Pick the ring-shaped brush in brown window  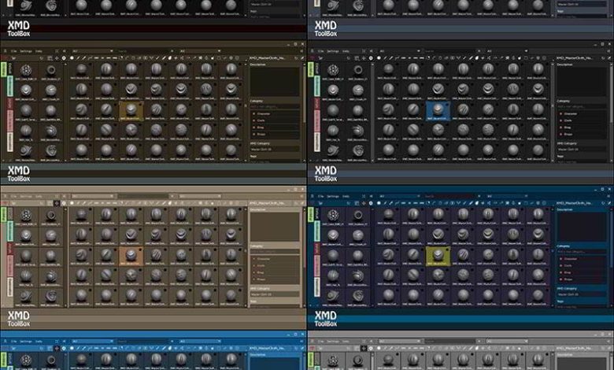click(51, 71)
